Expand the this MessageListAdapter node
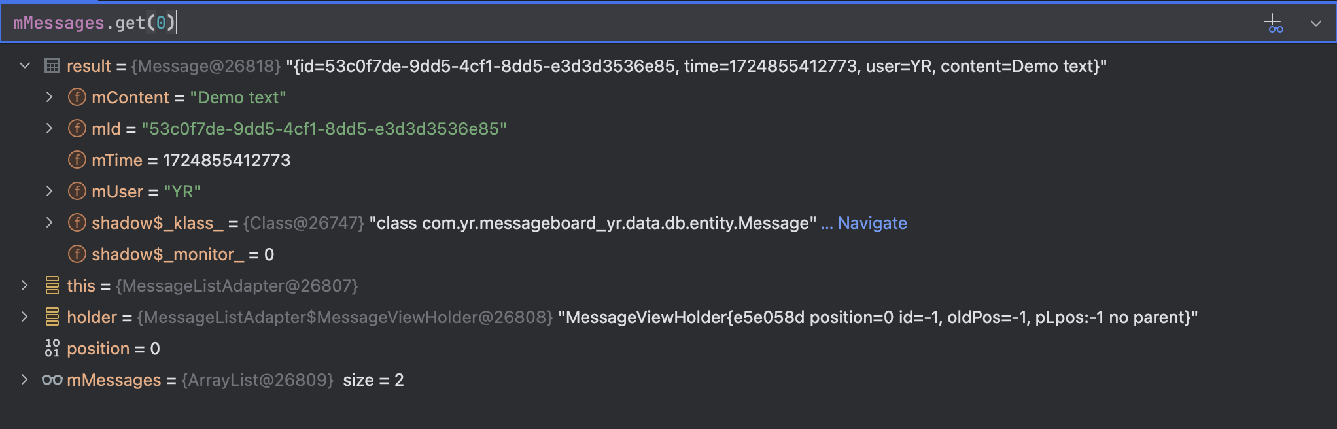The width and height of the screenshot is (1337, 429). click(25, 286)
